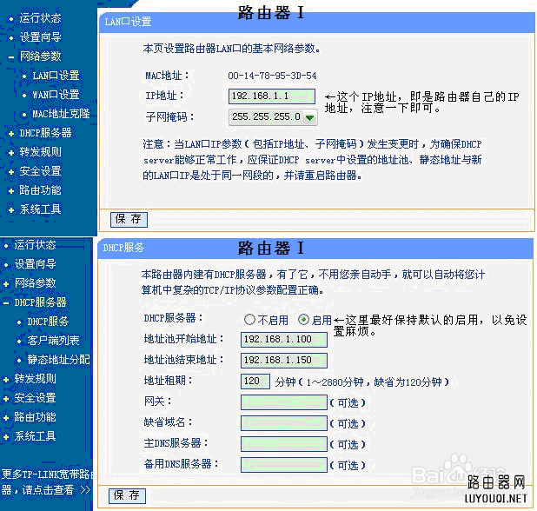
Task: Select the 启用 radio for DHCP server
Action: pyautogui.click(x=303, y=320)
